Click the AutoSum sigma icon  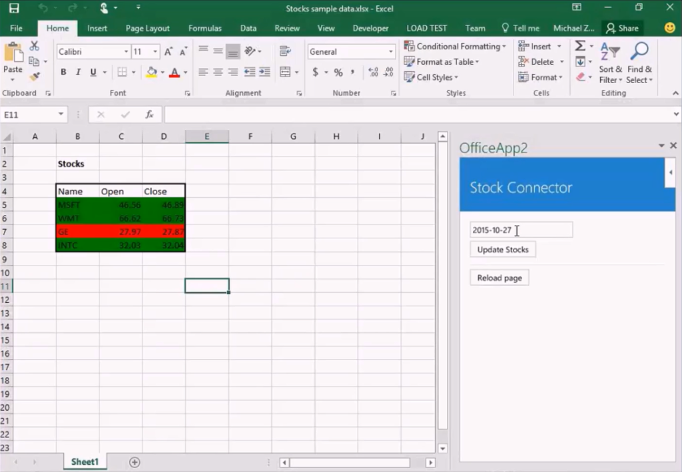coord(580,46)
